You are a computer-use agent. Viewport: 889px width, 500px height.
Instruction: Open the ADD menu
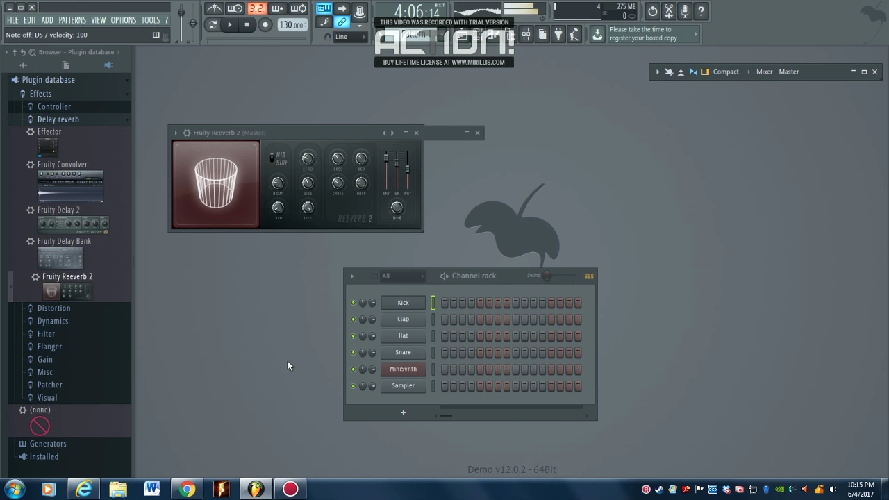[47, 20]
